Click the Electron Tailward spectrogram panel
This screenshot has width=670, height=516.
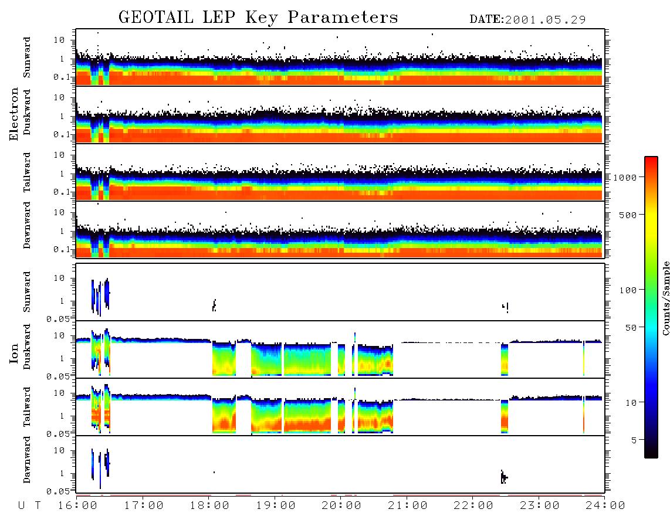[x=340, y=172]
